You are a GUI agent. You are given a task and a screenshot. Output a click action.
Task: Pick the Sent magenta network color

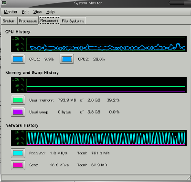coord(18,165)
